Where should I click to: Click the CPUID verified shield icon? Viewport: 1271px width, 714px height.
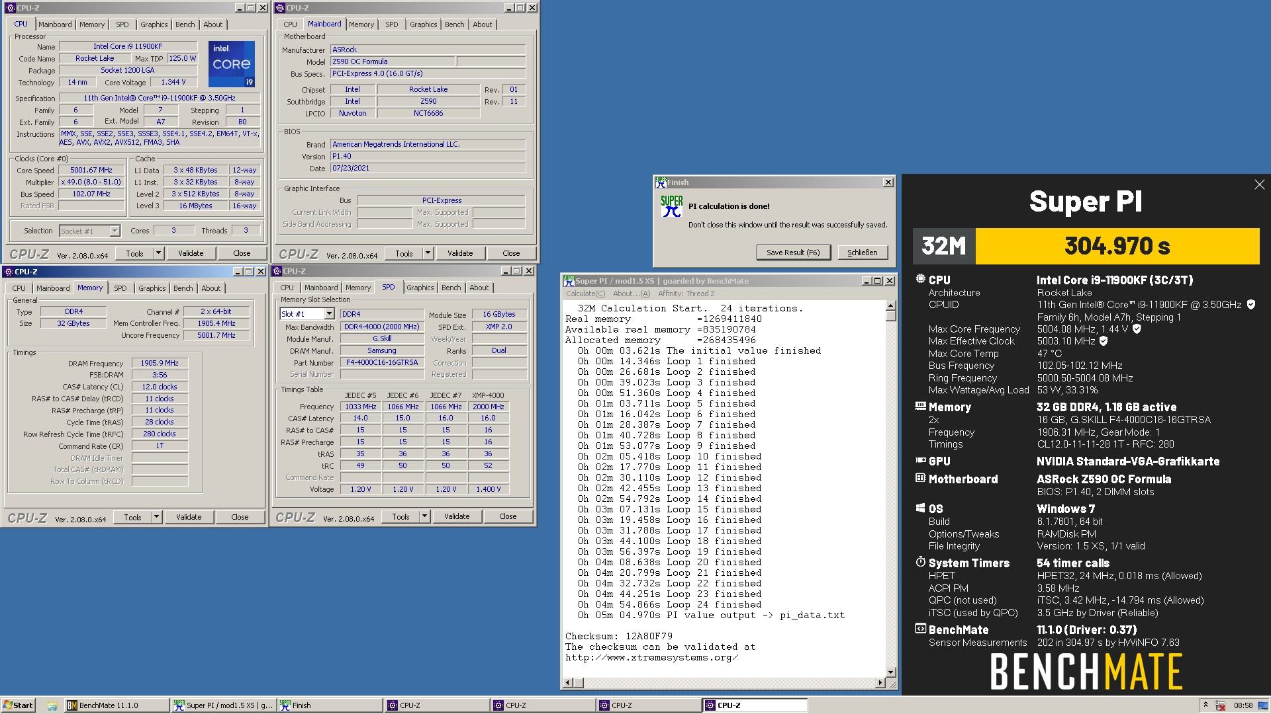[1250, 305]
